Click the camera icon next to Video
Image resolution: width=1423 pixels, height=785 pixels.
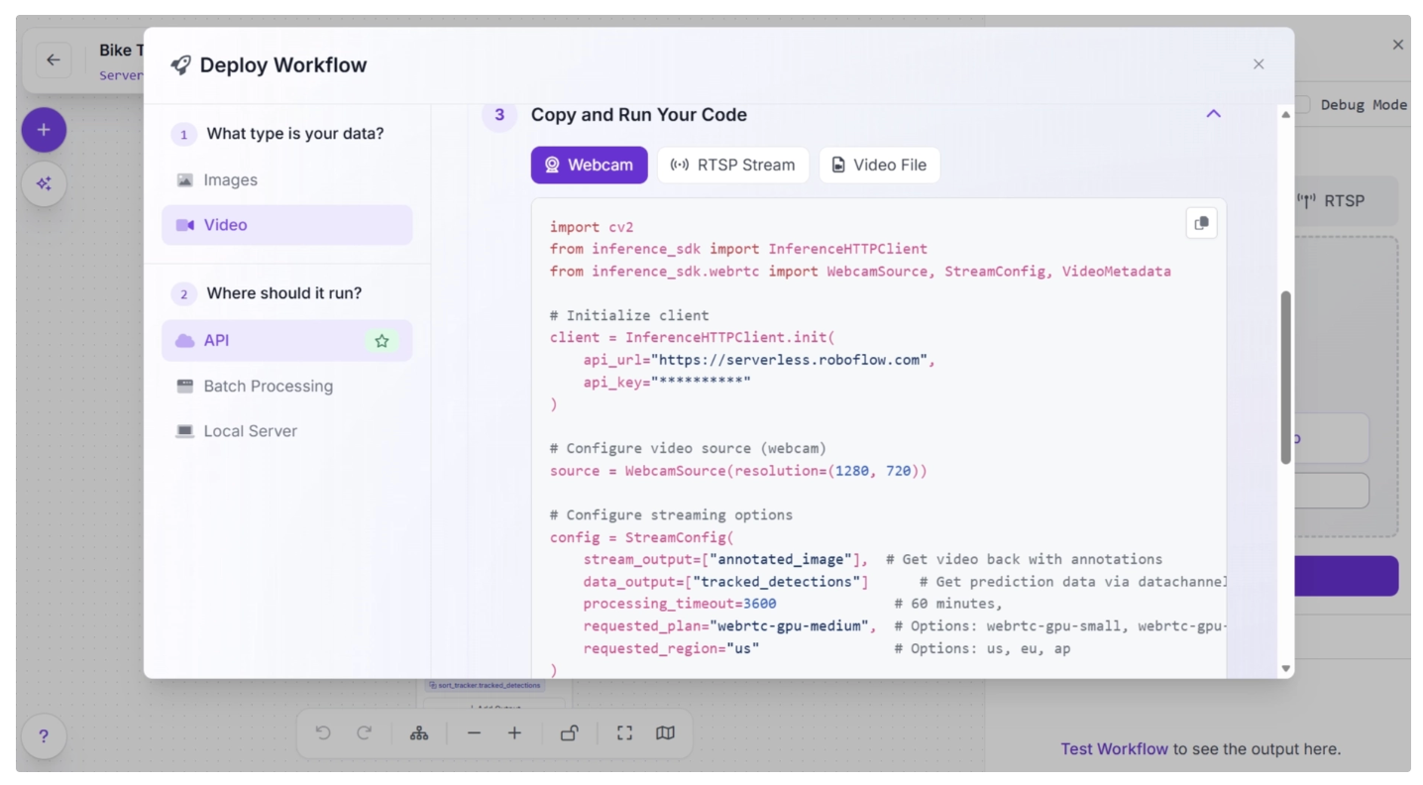(185, 225)
